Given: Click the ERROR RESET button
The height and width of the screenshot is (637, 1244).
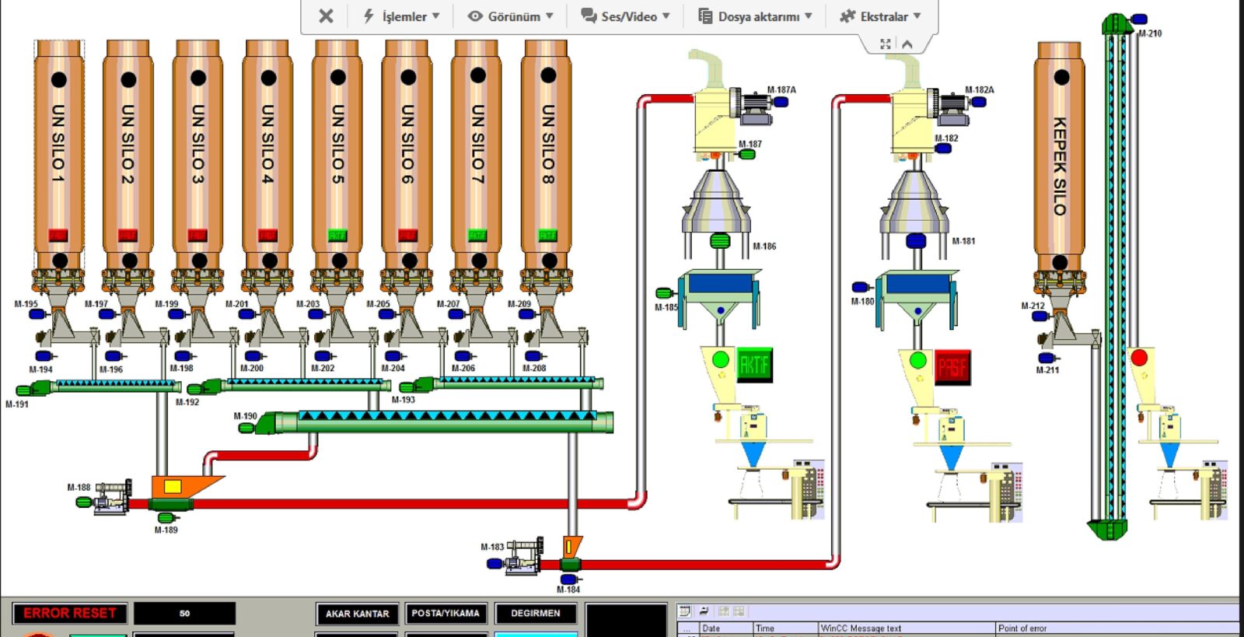Looking at the screenshot, I should tap(70, 614).
